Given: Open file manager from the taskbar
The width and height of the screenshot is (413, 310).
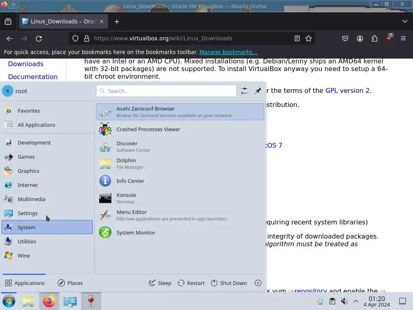Looking at the screenshot, I should click(28, 301).
